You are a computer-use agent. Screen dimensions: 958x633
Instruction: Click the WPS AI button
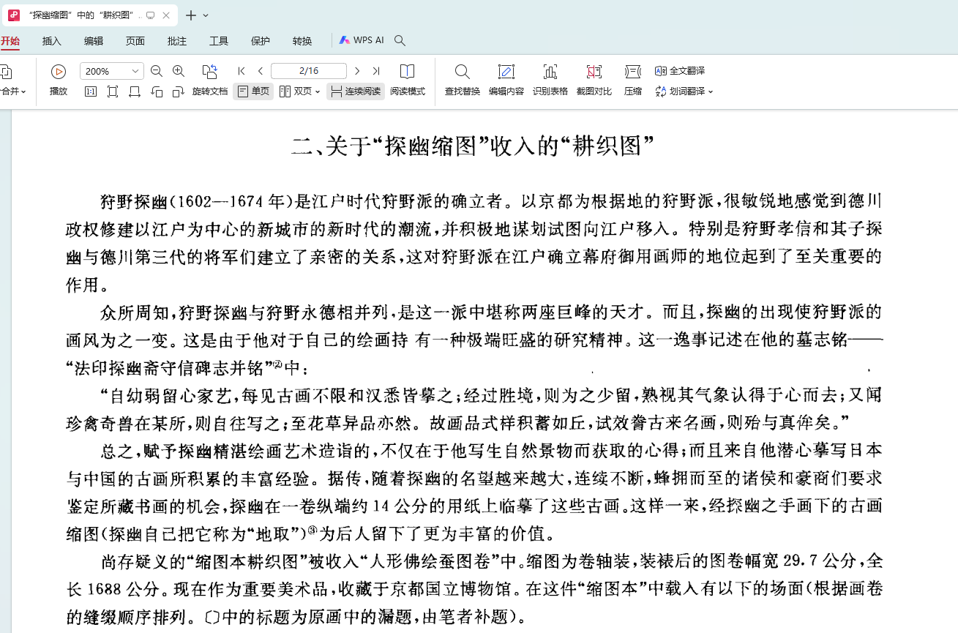(x=362, y=40)
